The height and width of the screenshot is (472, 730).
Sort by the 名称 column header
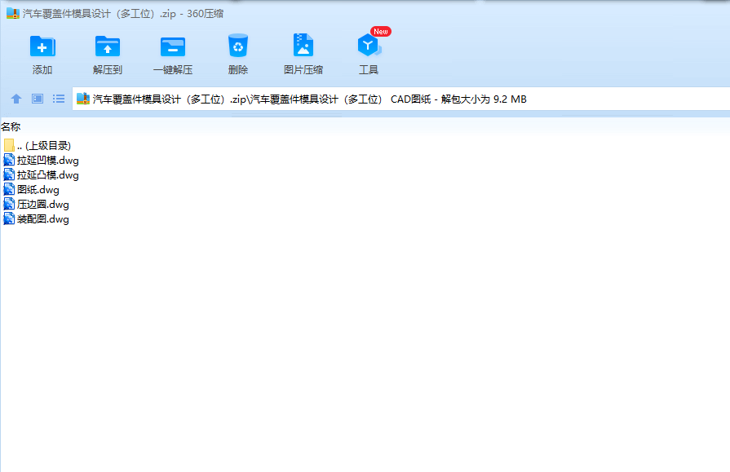(x=11, y=126)
